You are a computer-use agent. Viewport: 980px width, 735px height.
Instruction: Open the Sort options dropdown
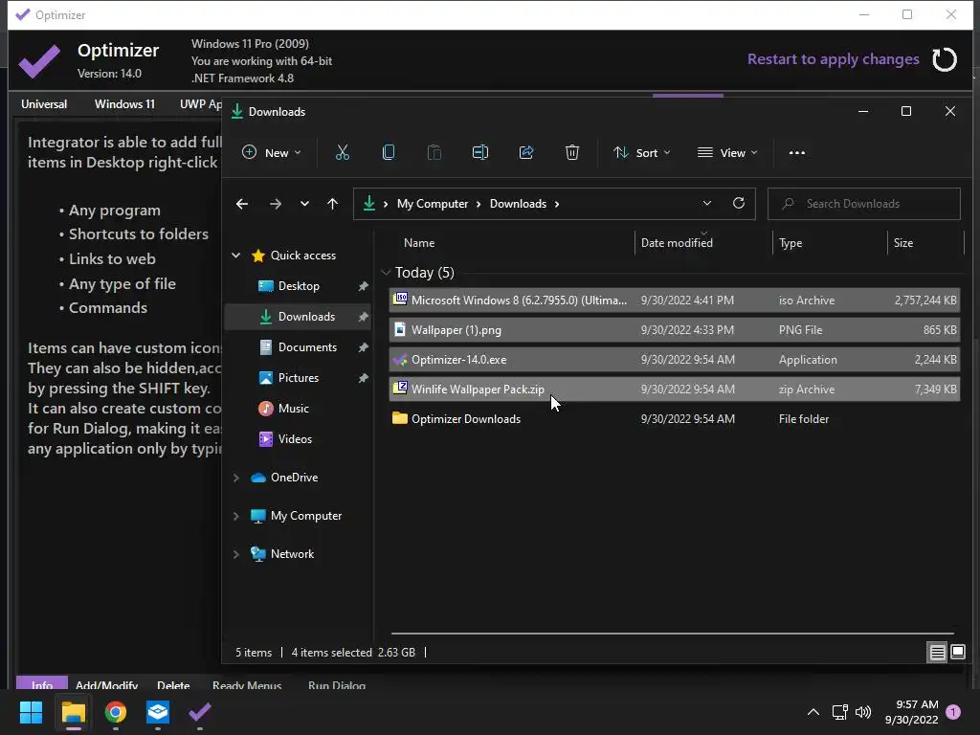coord(641,152)
